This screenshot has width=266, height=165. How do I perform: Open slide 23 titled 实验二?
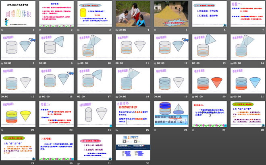[56, 113]
